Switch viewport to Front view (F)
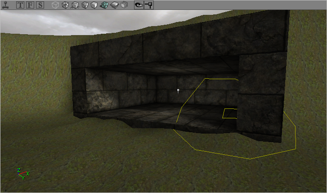 tap(31, 5)
